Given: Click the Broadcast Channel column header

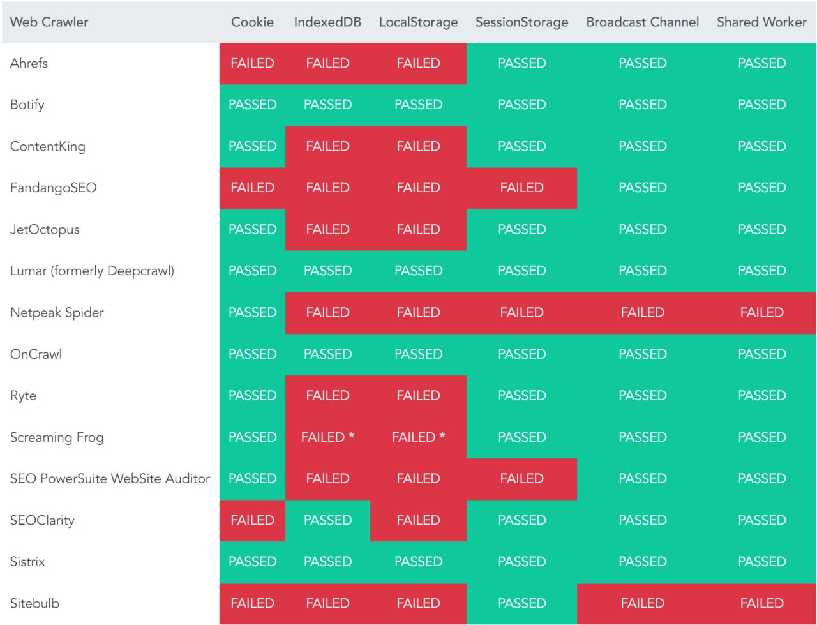Looking at the screenshot, I should click(x=642, y=22).
